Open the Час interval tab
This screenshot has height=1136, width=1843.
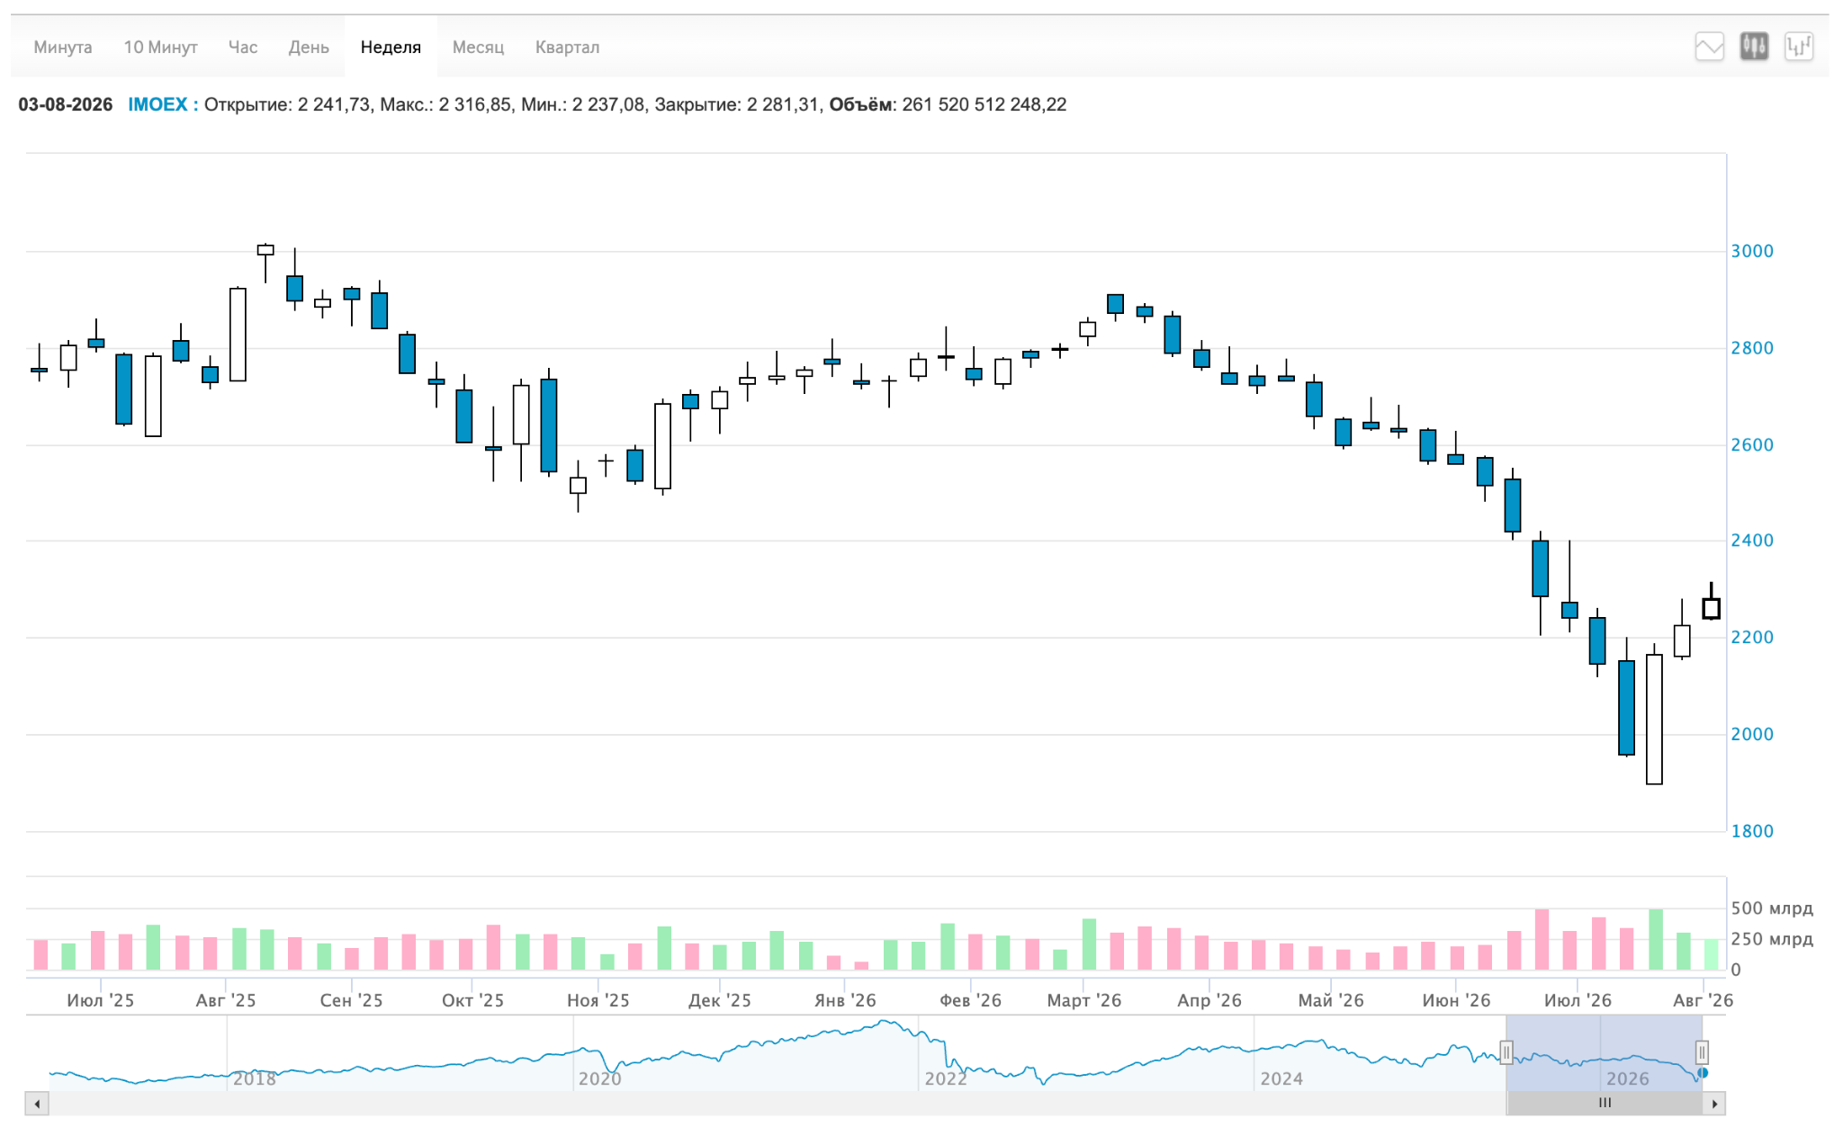coord(243,47)
